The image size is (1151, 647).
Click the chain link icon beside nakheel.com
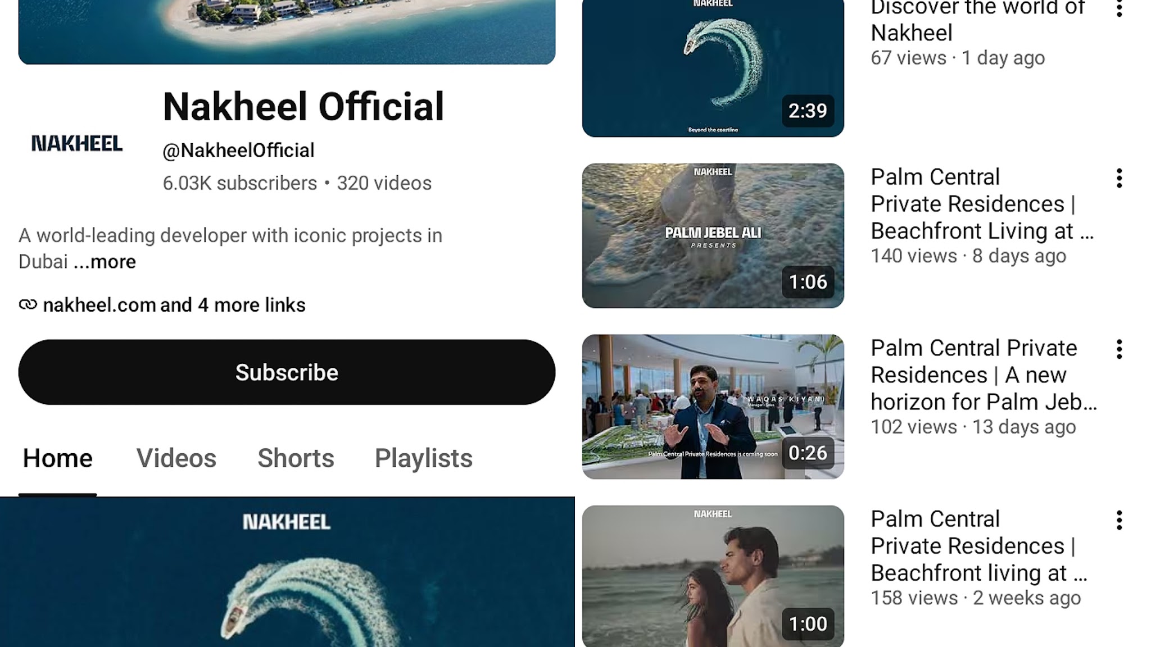[28, 304]
